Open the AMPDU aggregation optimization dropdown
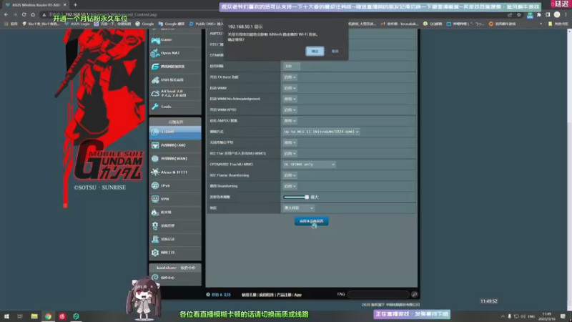The width and height of the screenshot is (572, 322). click(290, 121)
